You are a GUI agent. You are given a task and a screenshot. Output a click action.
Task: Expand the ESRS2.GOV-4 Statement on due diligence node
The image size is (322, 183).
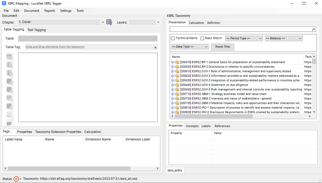coord(173,85)
